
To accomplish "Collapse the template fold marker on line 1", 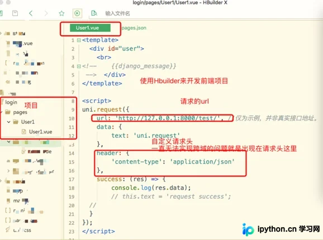I will [x=79, y=40].
